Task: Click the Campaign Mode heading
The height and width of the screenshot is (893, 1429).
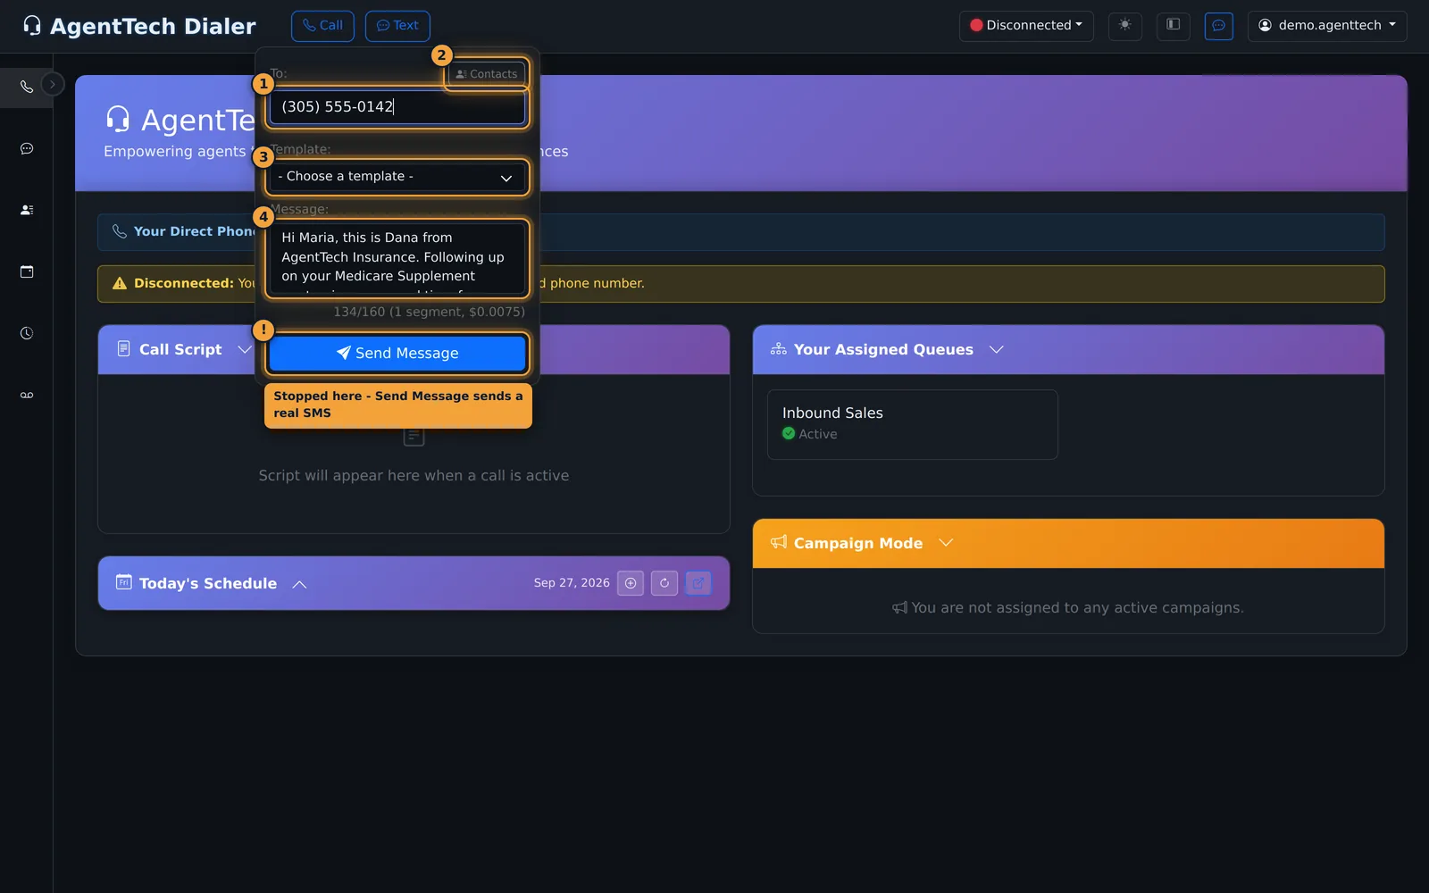Action: click(858, 543)
